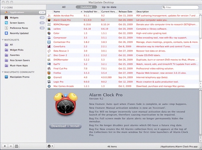This screenshot has height=150, width=202.
Task: Select the calibre row name
Action: (57, 29)
